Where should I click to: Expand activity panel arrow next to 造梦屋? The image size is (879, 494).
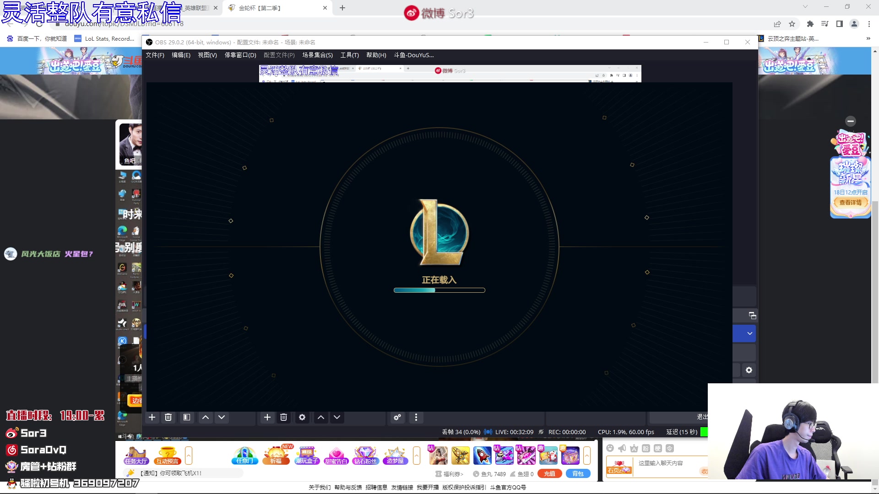point(416,456)
